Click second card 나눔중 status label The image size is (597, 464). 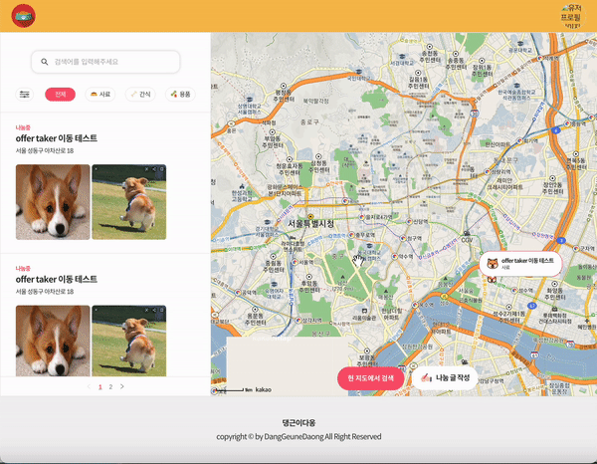(23, 269)
